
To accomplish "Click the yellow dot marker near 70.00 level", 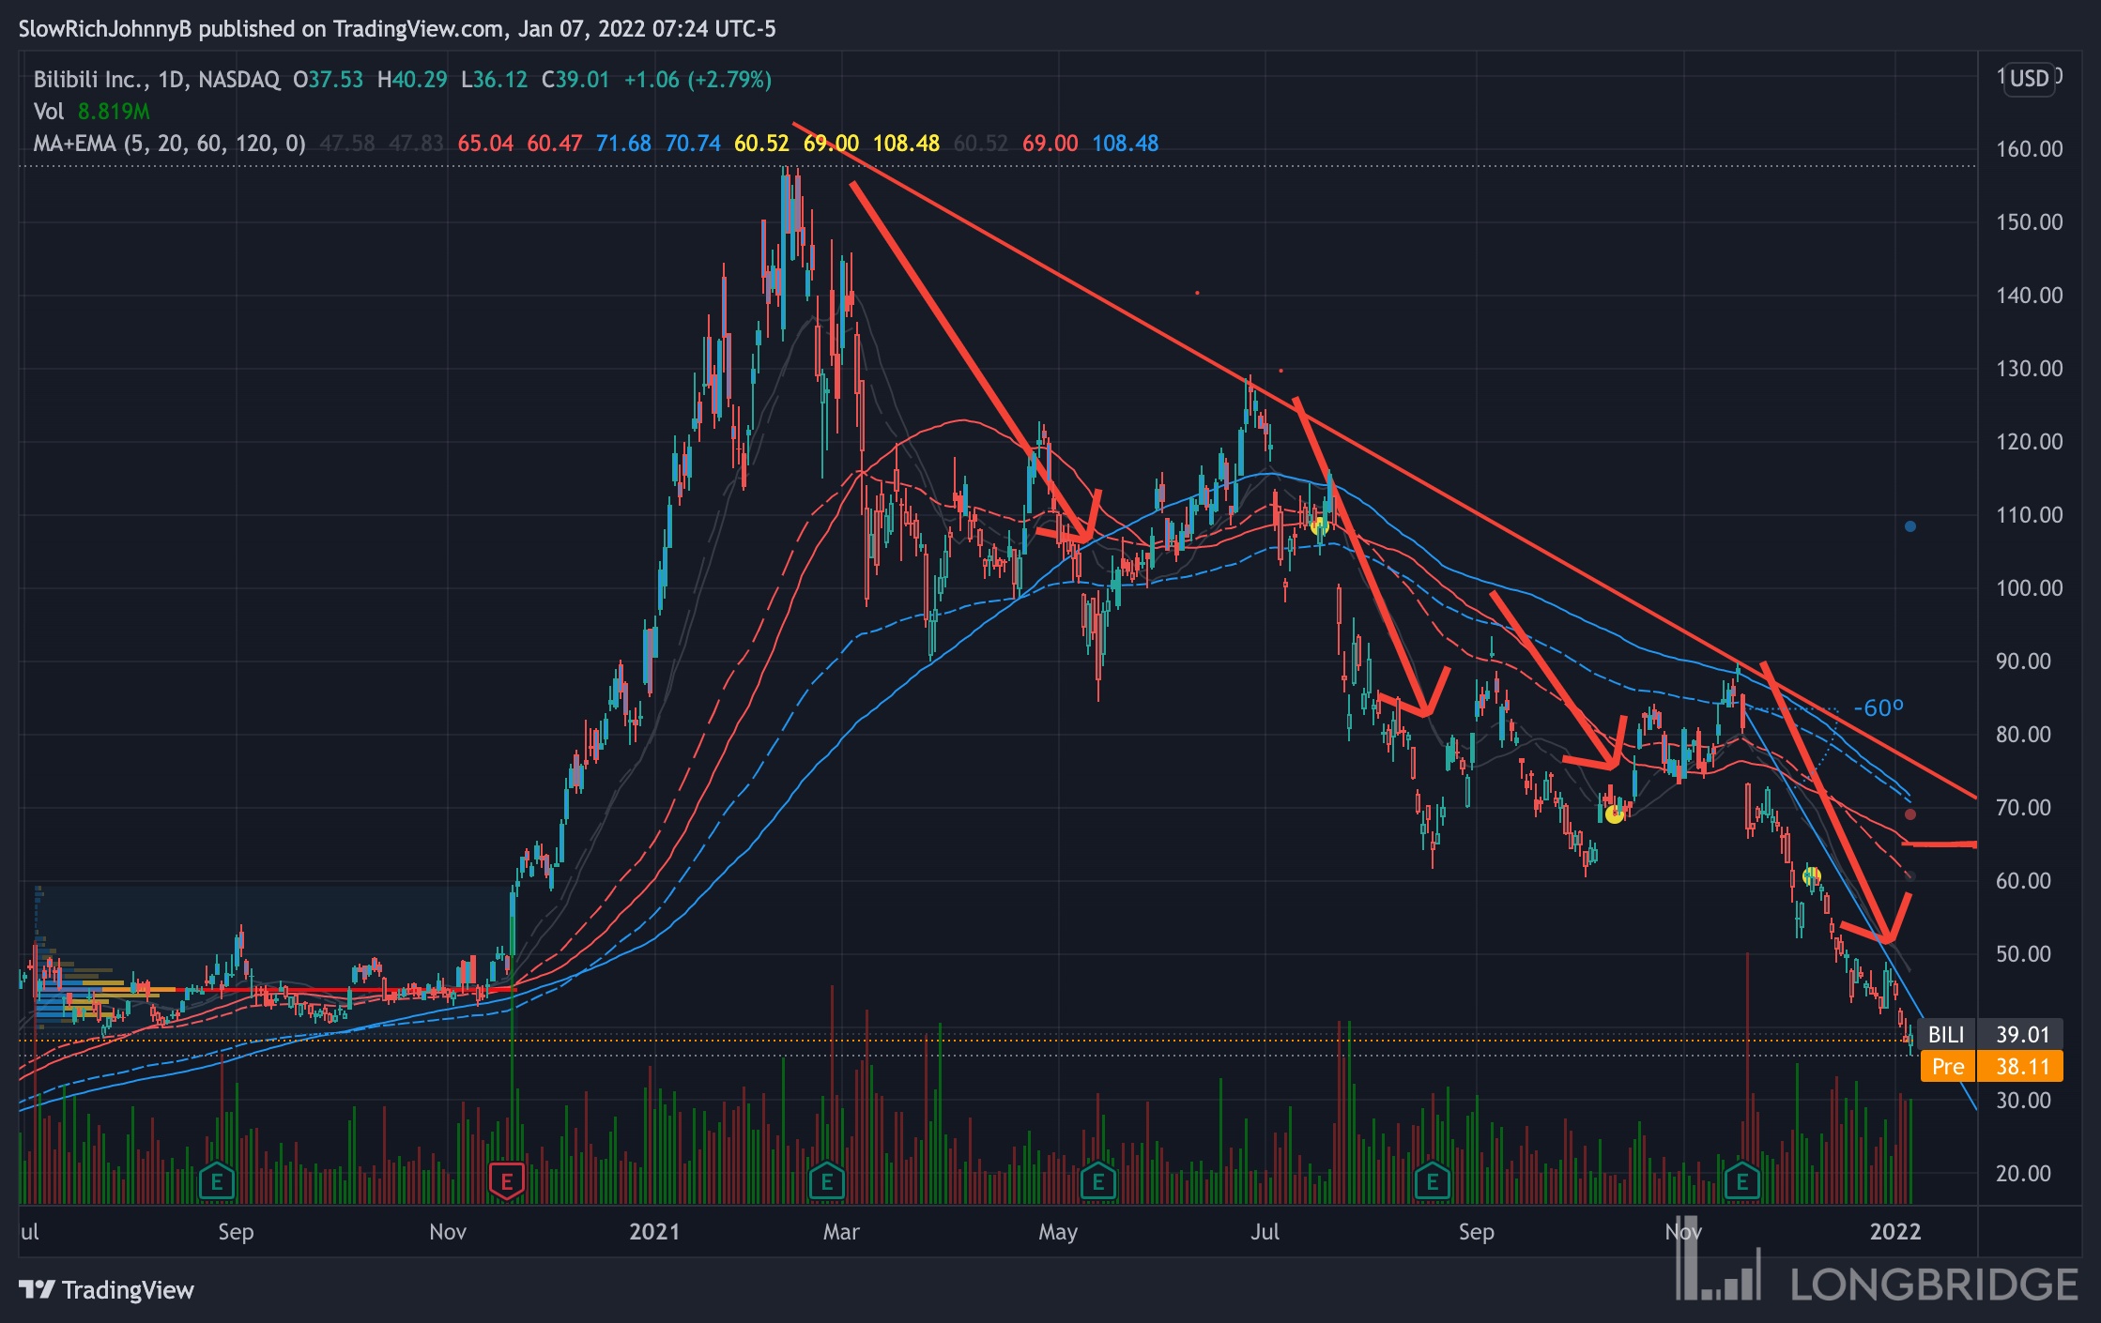I will click(x=1614, y=814).
